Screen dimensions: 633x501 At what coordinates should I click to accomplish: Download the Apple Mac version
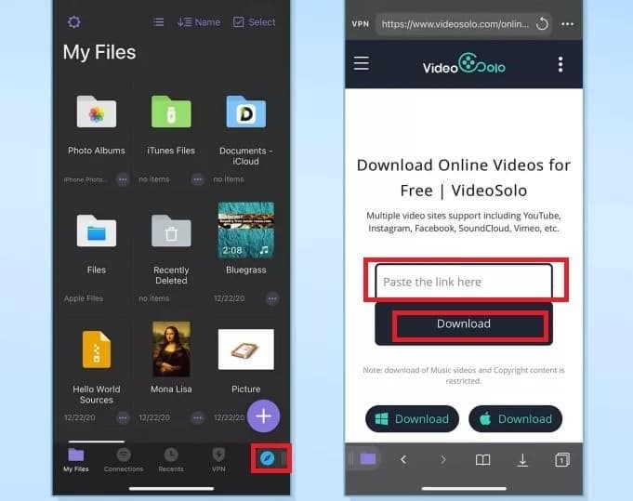[515, 418]
